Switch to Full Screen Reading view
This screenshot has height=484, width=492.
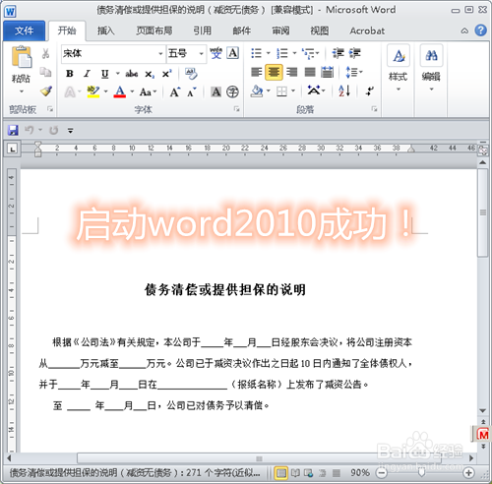(295, 472)
